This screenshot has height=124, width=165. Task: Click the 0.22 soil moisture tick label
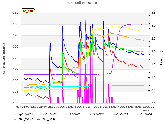pos(15,69)
